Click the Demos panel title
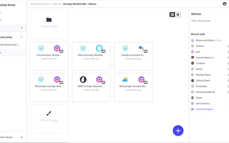The width and height of the screenshot is (229, 143). (x=196, y=14)
